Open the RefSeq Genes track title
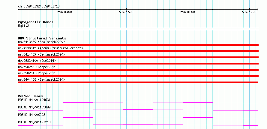Viewport: 267px width, 129px height. (31, 96)
